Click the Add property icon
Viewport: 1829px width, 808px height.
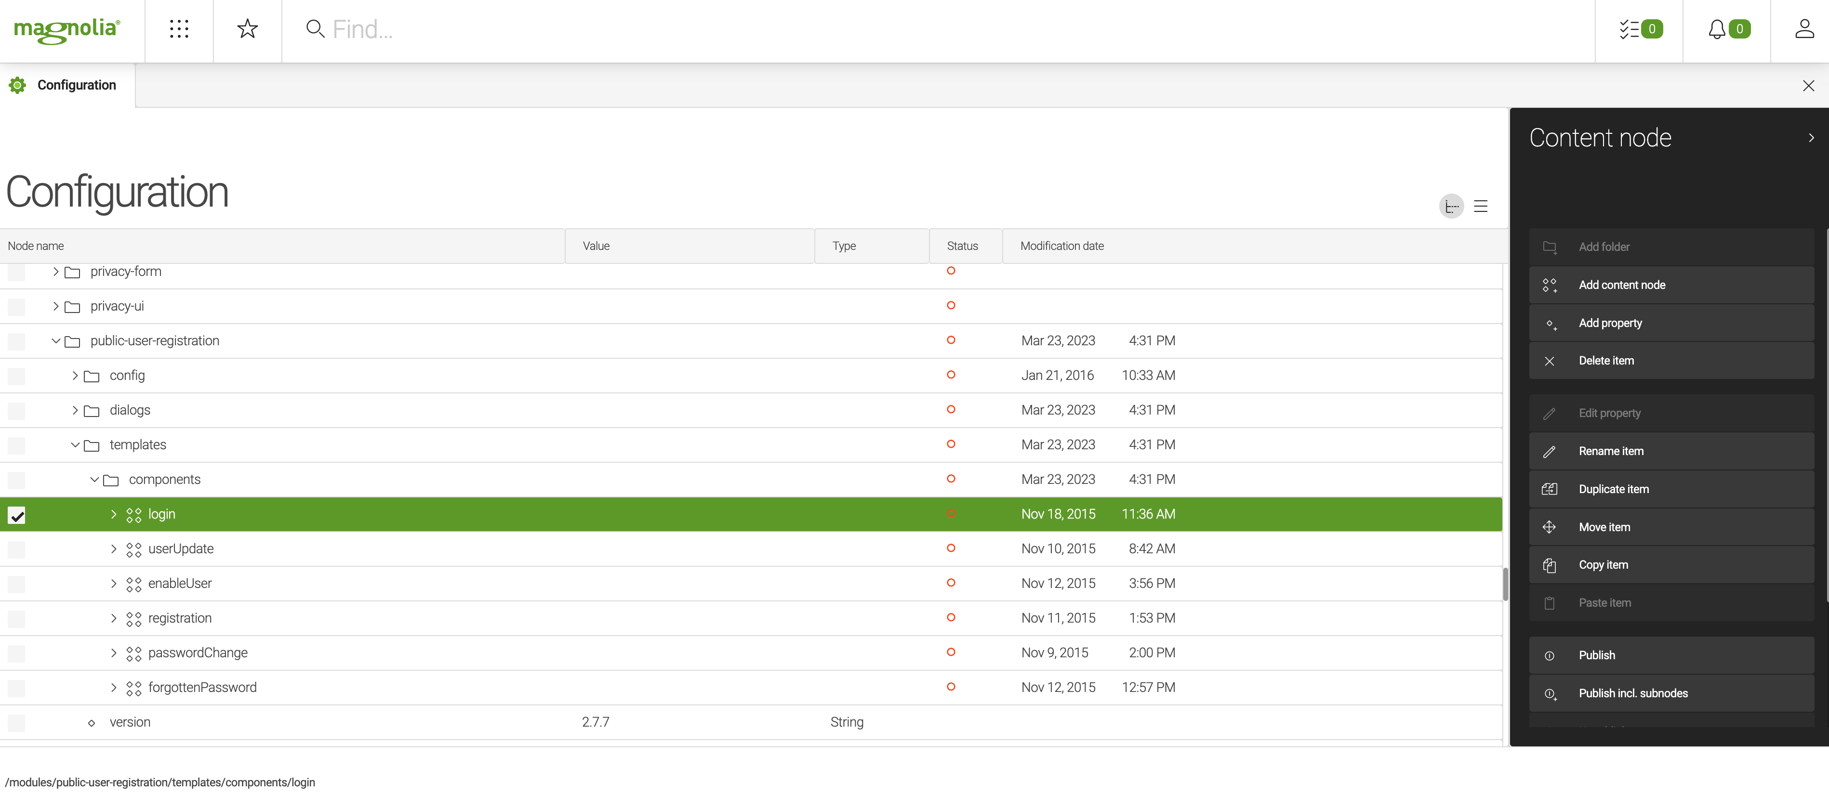point(1551,322)
